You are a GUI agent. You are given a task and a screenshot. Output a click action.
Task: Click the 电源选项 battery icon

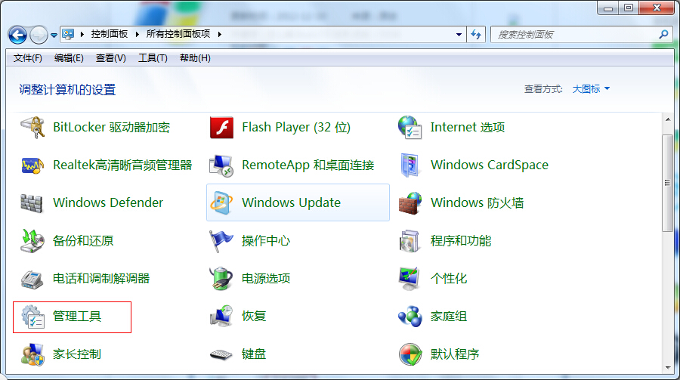(x=221, y=279)
